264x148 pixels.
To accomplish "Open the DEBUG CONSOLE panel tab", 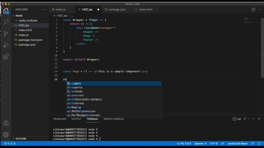I will (114, 119).
